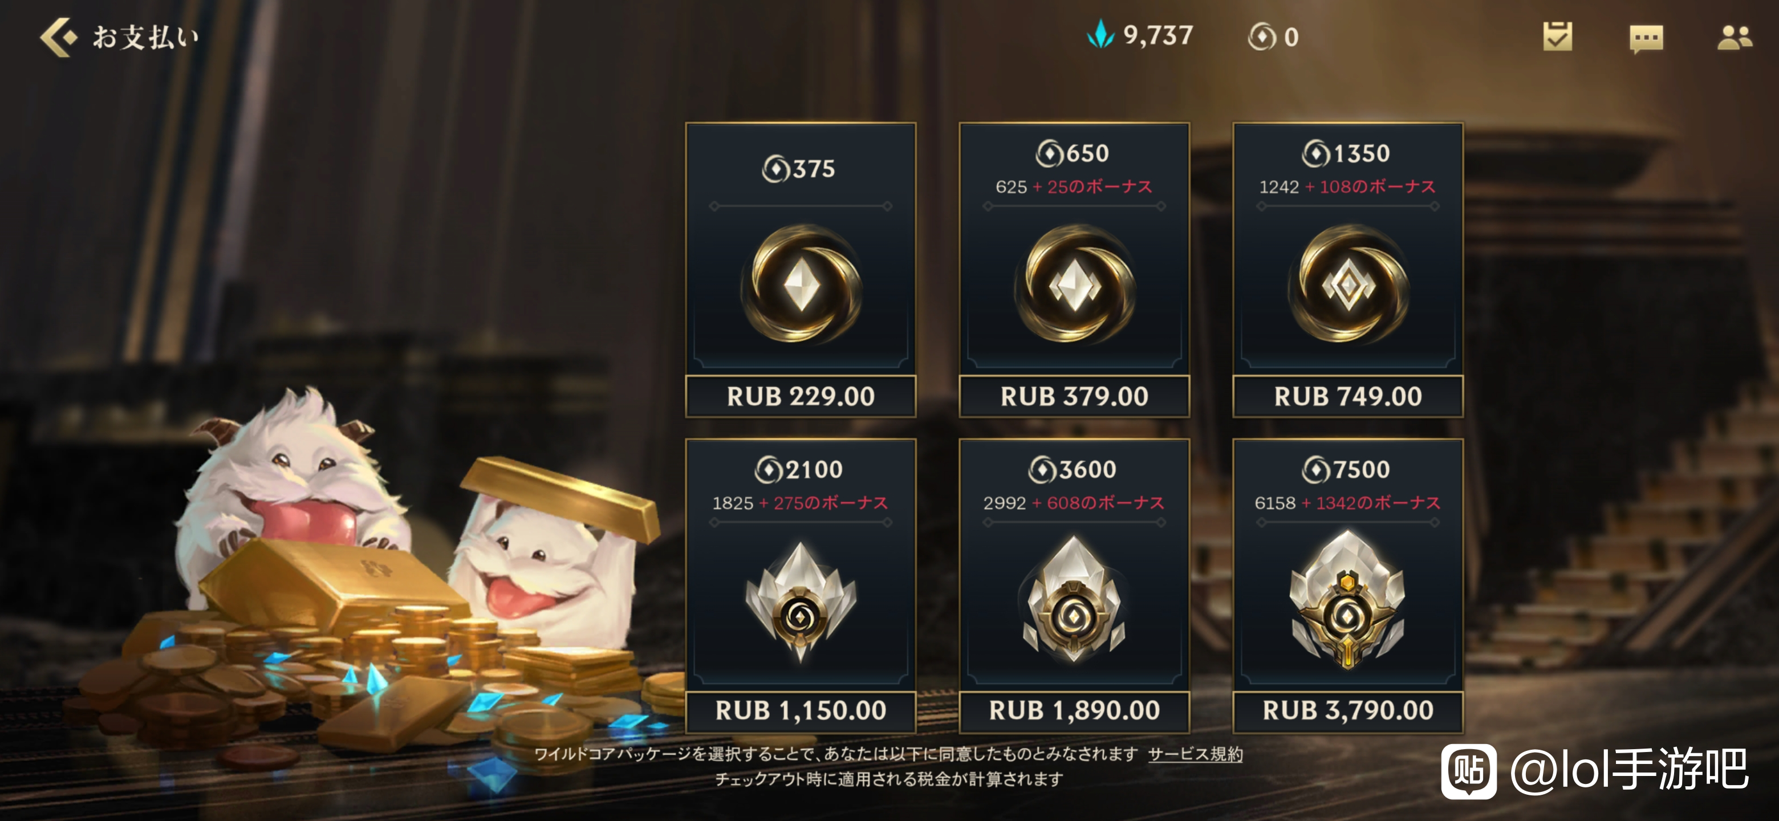Open the friends list icon
This screenshot has width=1779, height=821.
coord(1734,37)
